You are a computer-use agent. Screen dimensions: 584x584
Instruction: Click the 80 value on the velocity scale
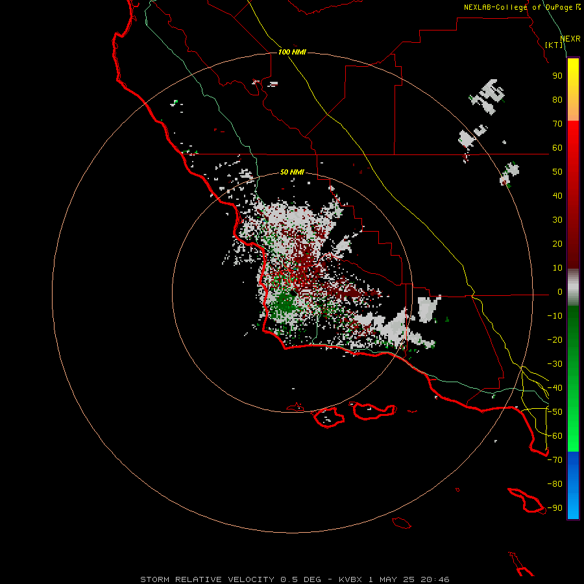pyautogui.click(x=557, y=100)
